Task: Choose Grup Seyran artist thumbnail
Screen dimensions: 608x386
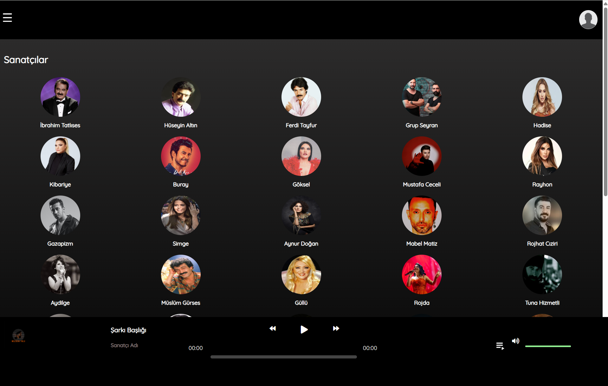Action: pyautogui.click(x=422, y=97)
